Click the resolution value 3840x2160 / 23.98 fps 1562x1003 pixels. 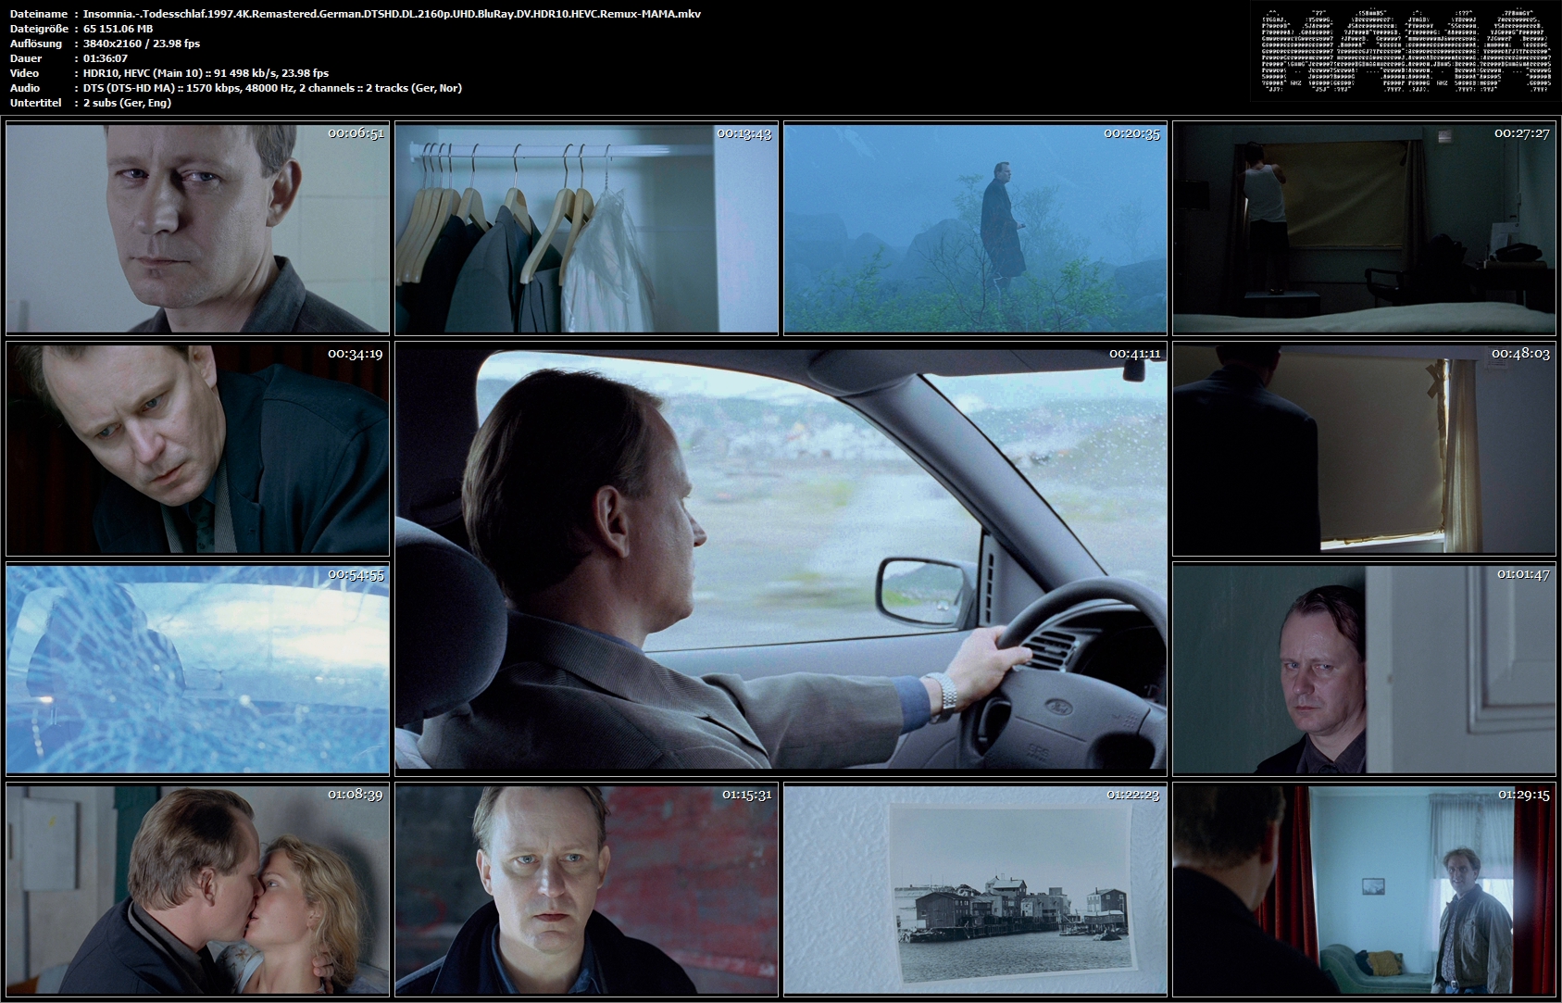coord(142,44)
